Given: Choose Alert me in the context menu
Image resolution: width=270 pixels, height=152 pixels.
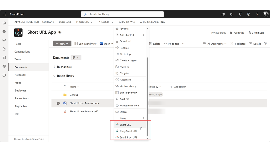Looking at the screenshot, I should pos(130,99).
